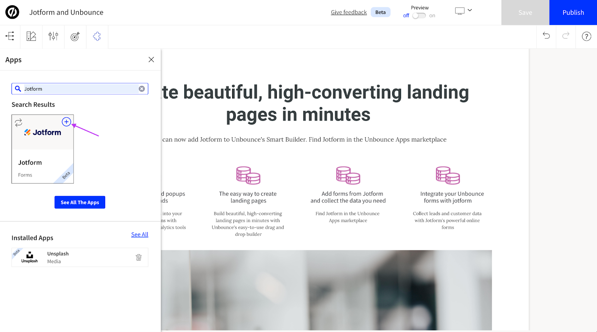Open the design and layout icon

[31, 36]
